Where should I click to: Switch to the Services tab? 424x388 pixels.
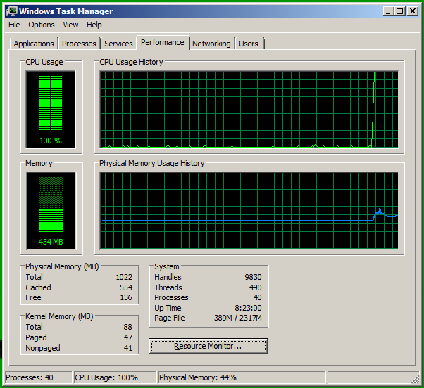click(118, 44)
